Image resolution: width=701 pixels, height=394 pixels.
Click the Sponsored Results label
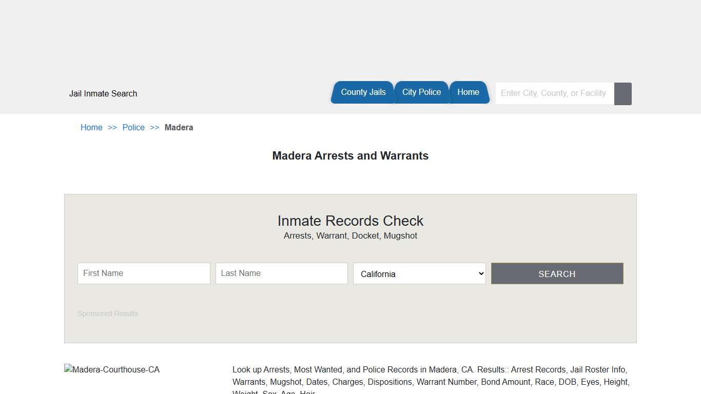point(108,313)
